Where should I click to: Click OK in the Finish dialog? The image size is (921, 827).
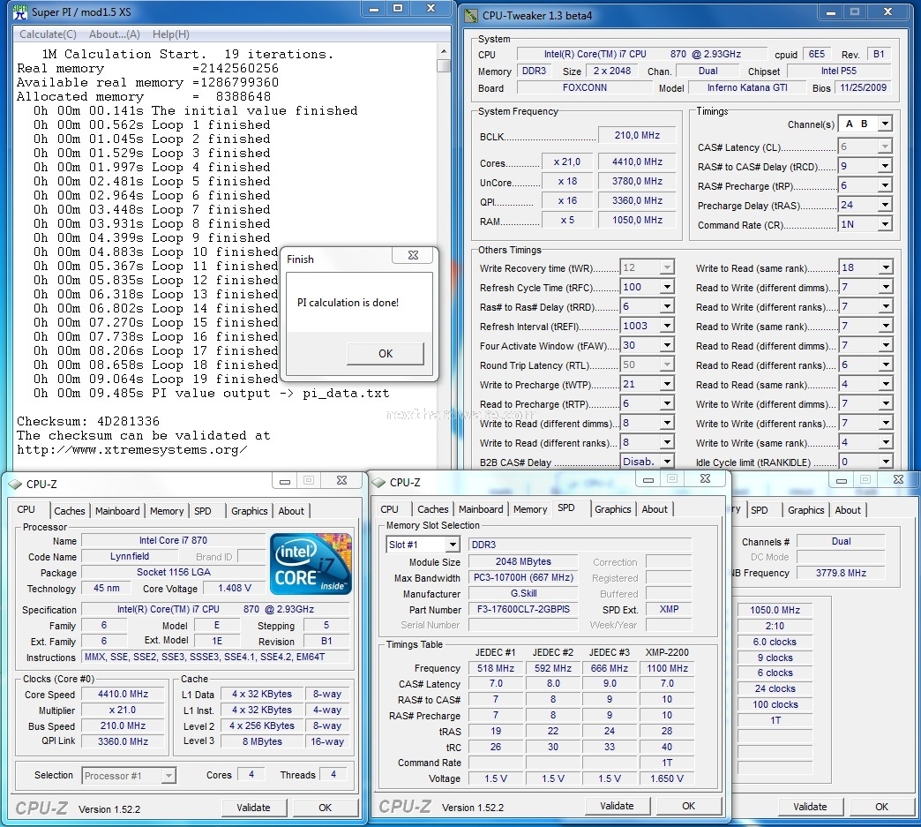click(386, 353)
